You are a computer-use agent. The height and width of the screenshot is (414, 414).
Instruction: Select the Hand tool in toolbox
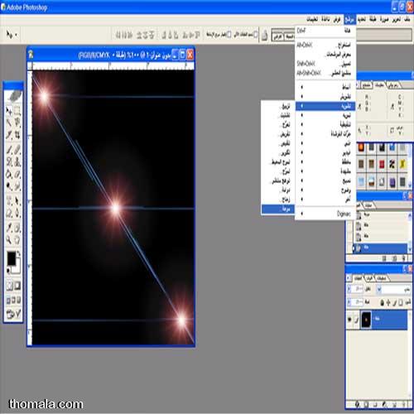click(17, 240)
